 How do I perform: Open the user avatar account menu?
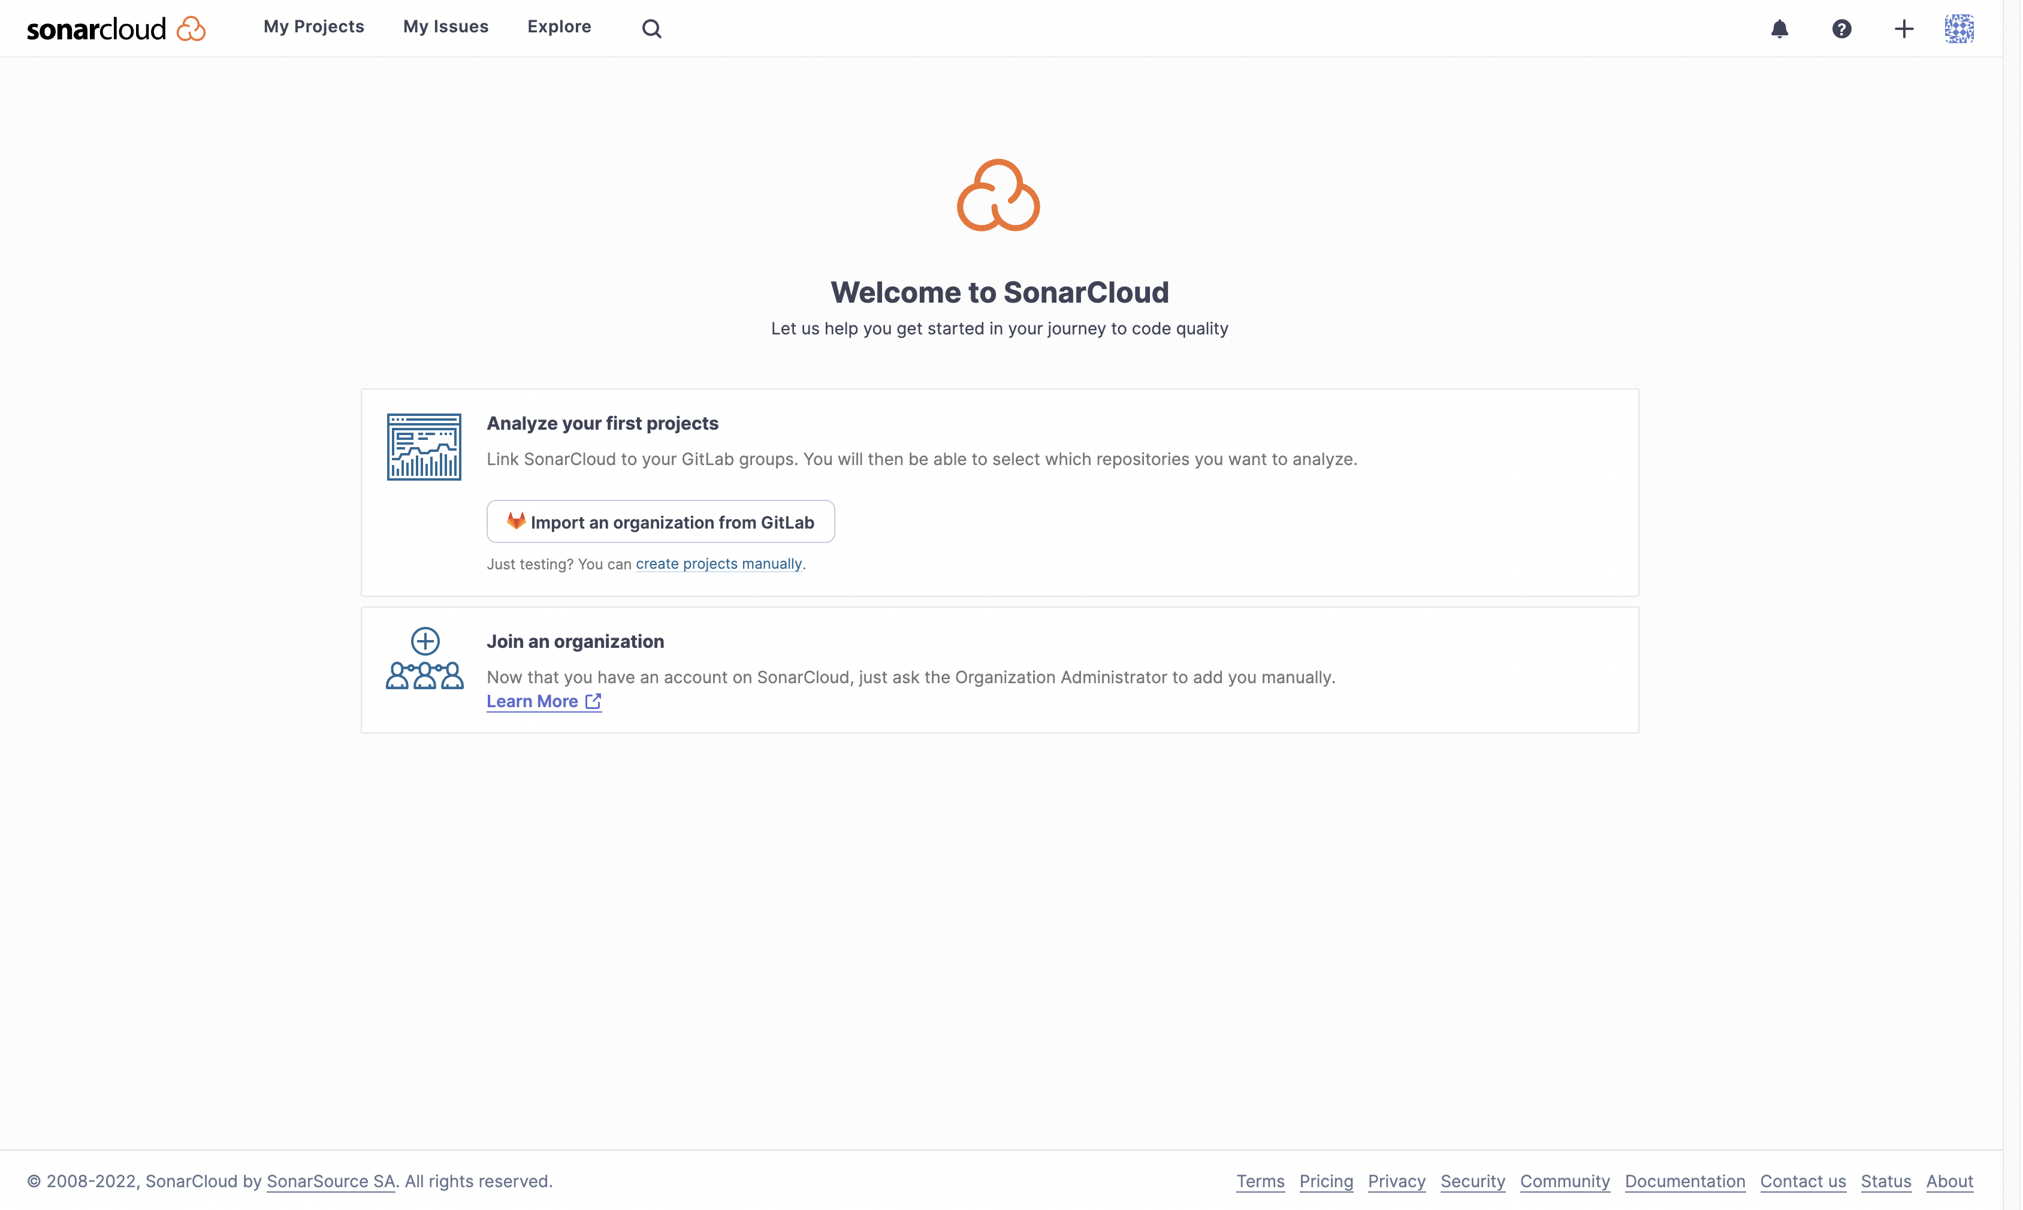[1959, 29]
